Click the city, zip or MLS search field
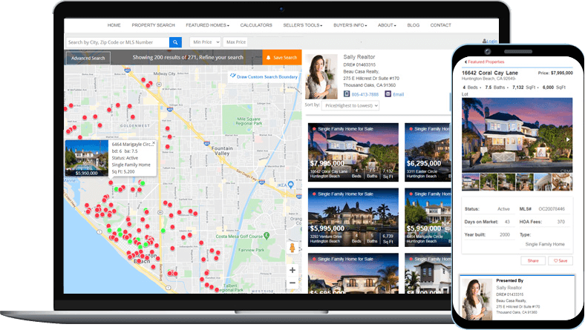The image size is (585, 330). point(117,42)
